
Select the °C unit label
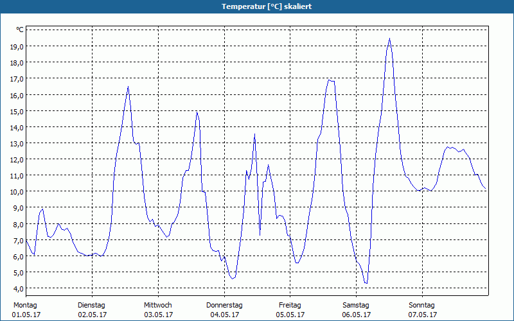click(x=20, y=30)
